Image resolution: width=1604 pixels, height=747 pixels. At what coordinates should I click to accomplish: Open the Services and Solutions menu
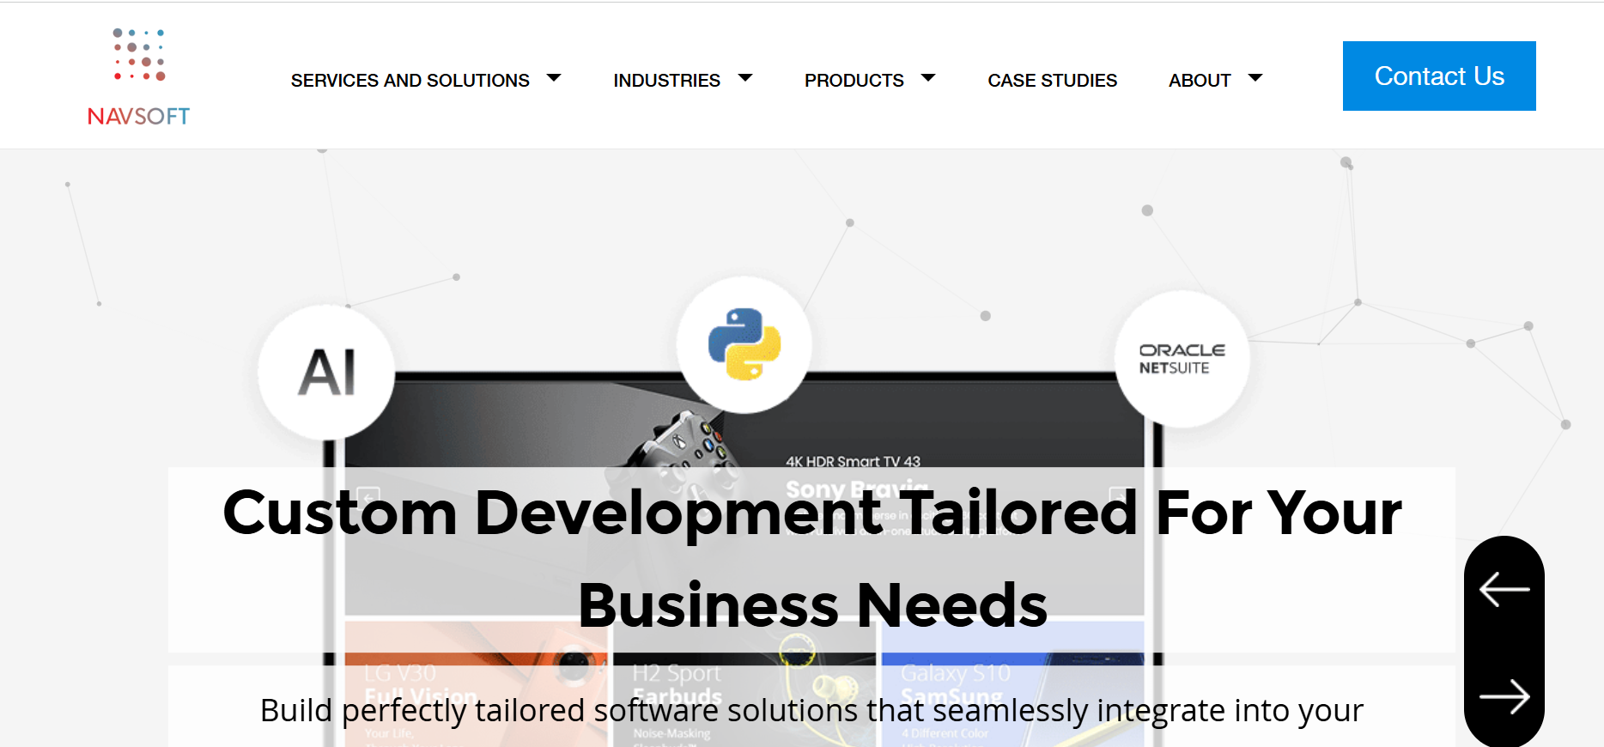point(410,80)
